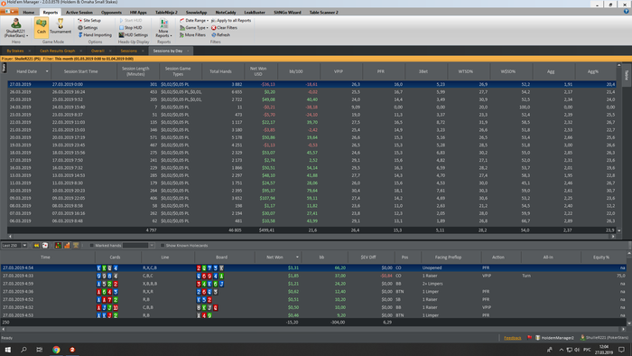Open the TableNinja 2 tab
The image size is (632, 356).
coord(166,13)
